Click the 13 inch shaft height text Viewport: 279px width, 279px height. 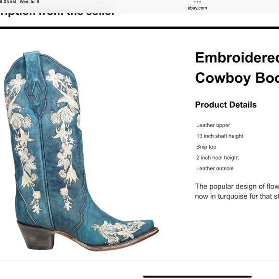pyautogui.click(x=220, y=136)
